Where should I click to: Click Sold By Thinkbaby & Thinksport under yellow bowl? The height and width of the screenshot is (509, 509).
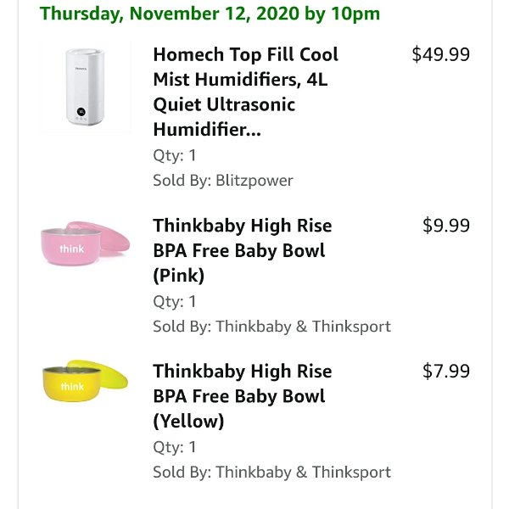[x=272, y=472]
